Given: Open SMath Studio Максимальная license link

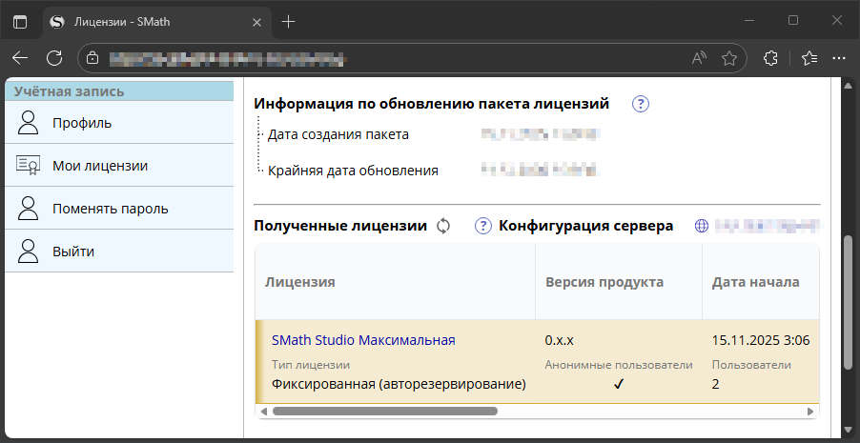Looking at the screenshot, I should point(363,340).
